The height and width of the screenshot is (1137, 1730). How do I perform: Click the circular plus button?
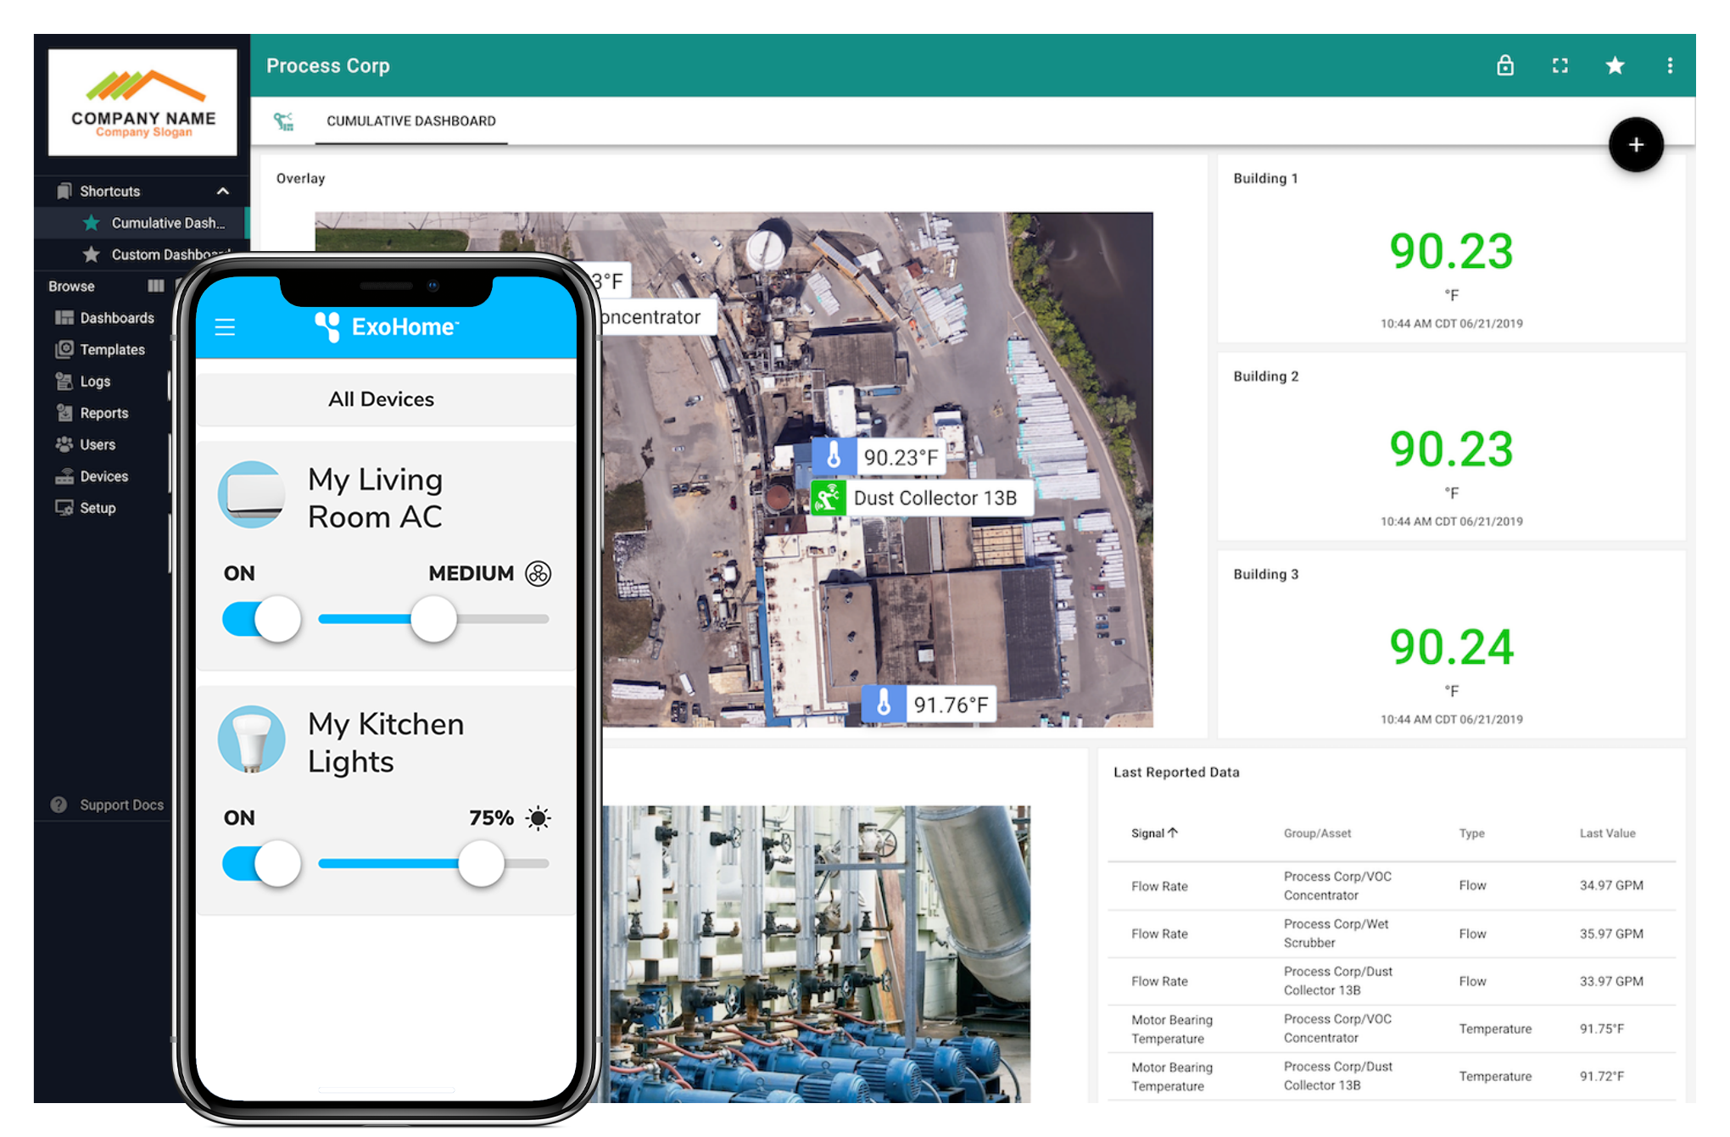[1635, 145]
